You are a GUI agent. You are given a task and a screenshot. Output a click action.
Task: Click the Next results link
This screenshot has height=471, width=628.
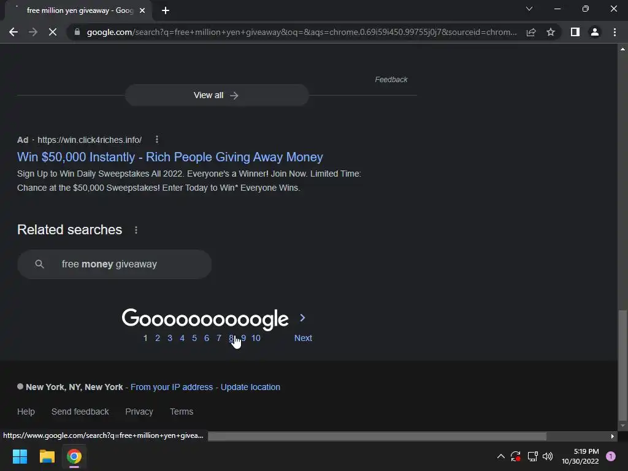point(303,338)
